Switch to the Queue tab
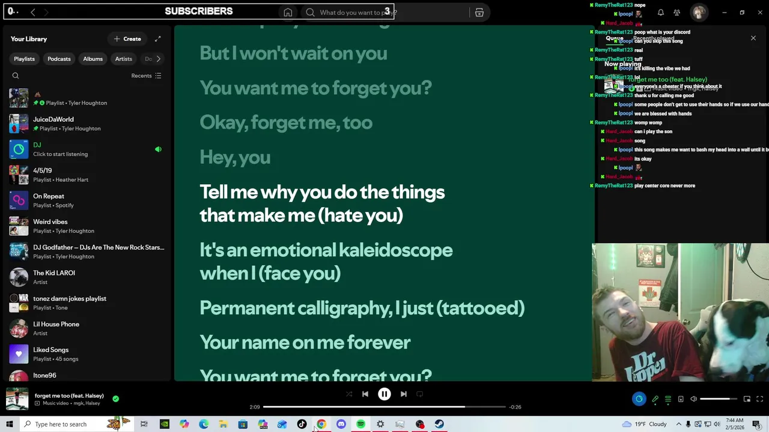 point(614,38)
